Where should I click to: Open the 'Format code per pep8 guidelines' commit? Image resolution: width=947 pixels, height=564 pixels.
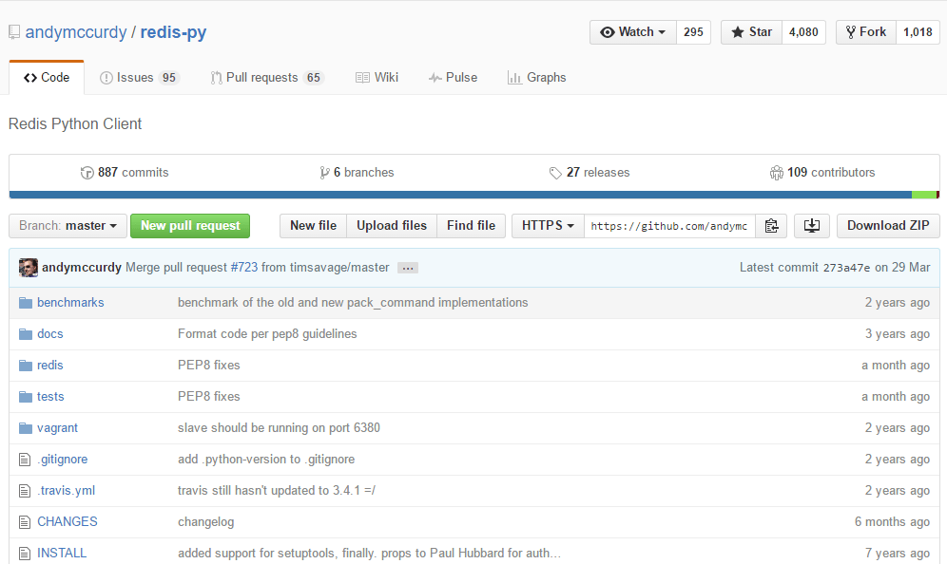(x=267, y=333)
